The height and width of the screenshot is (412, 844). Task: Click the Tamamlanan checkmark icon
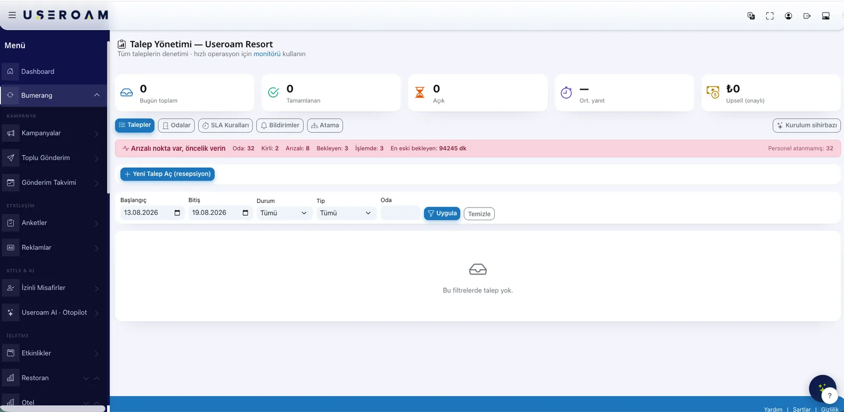pyautogui.click(x=273, y=93)
